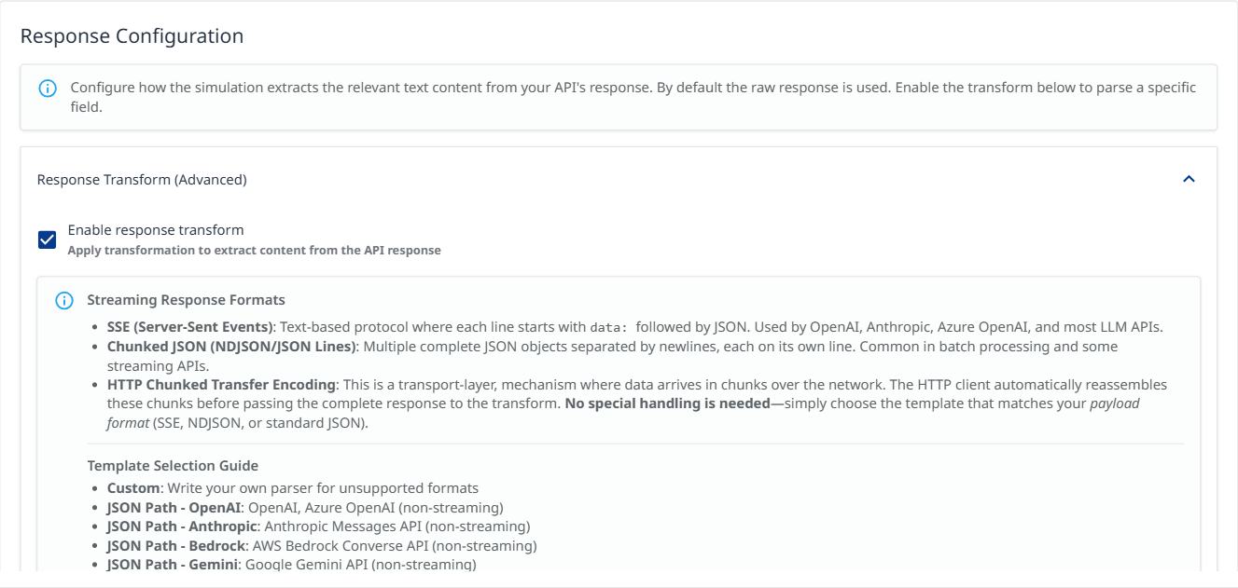Image resolution: width=1238 pixels, height=588 pixels.
Task: Select the Response Configuration heading
Action: click(x=132, y=36)
